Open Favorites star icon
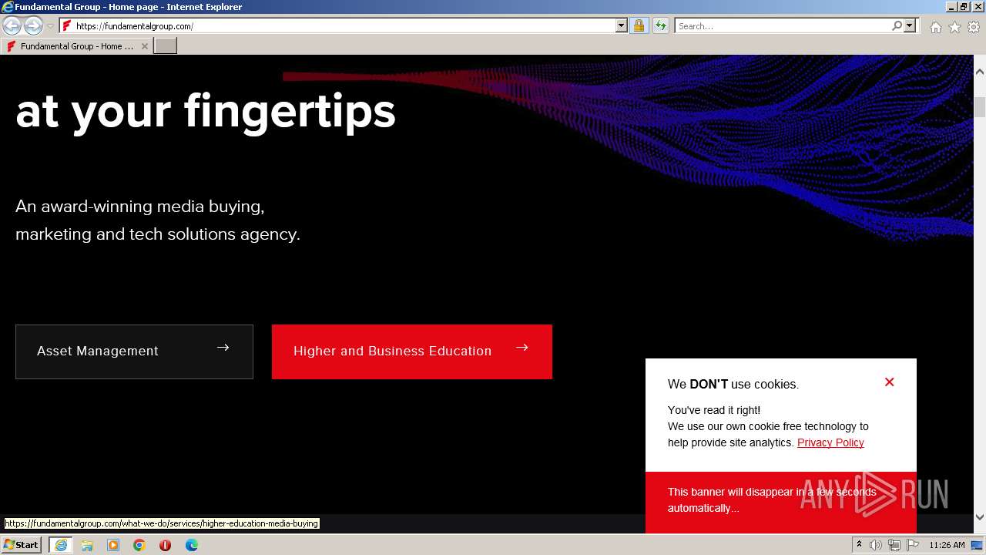Image resolution: width=986 pixels, height=555 pixels. (x=954, y=27)
